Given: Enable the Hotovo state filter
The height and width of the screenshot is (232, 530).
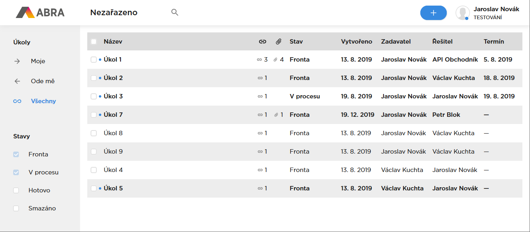Looking at the screenshot, I should [x=16, y=190].
